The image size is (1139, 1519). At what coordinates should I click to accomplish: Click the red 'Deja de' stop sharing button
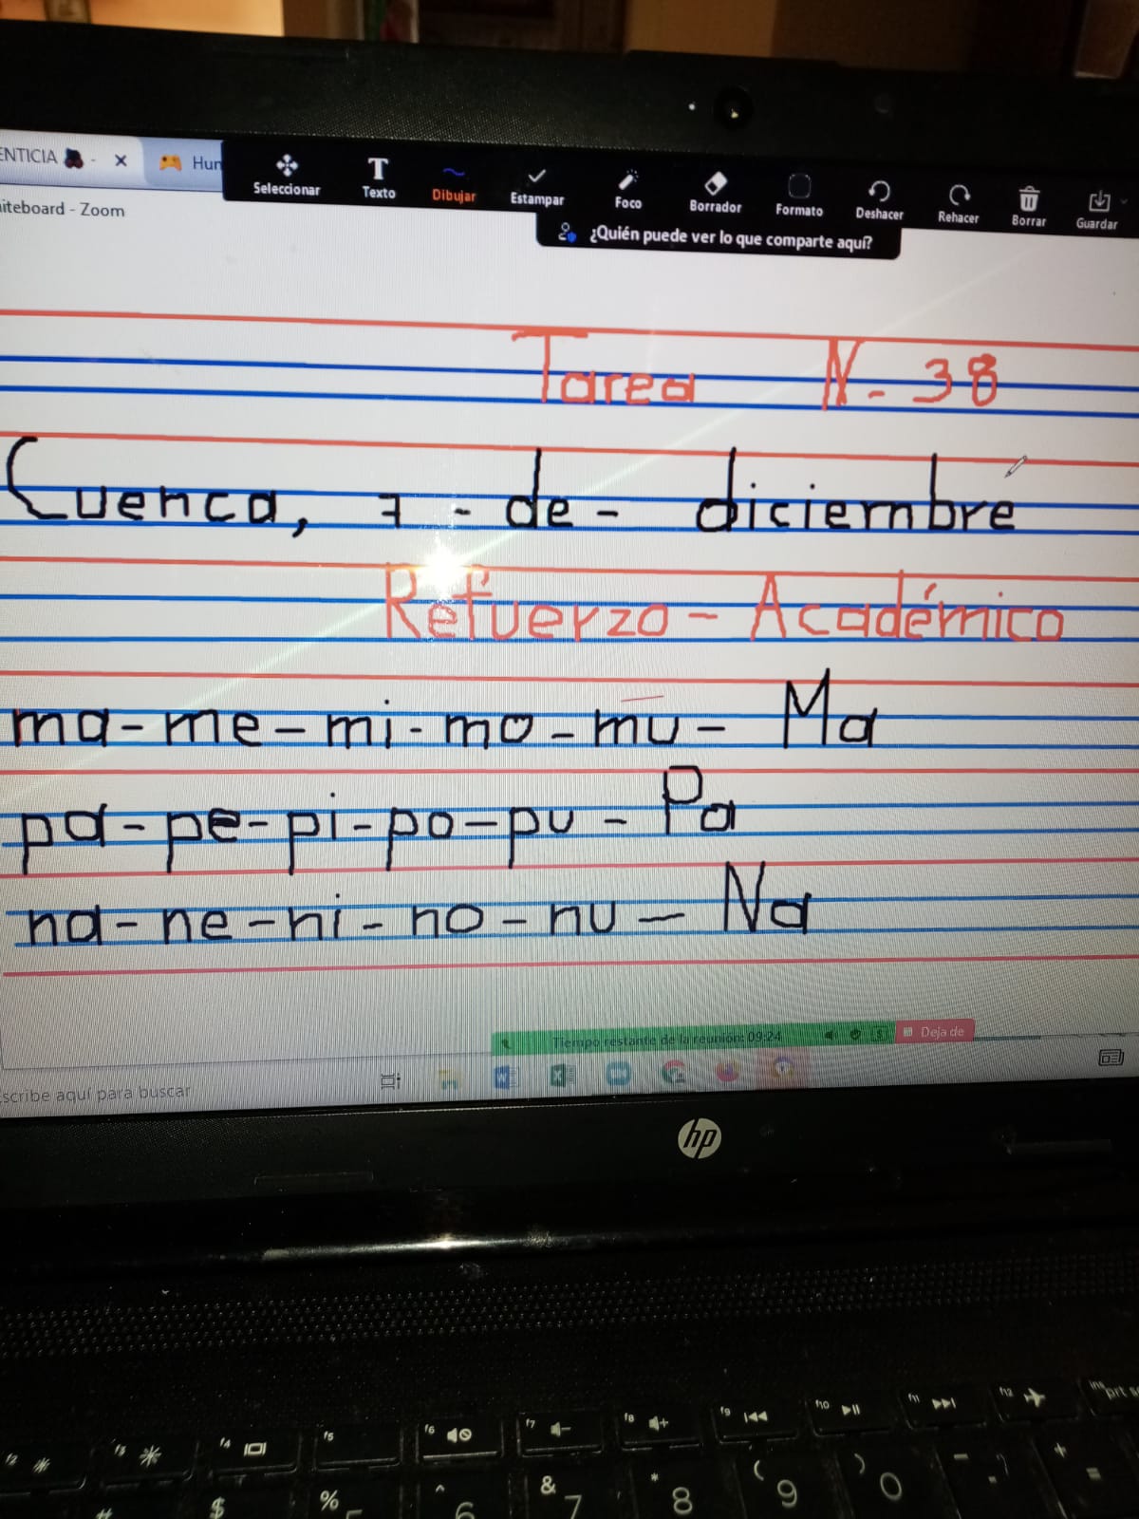click(934, 1032)
